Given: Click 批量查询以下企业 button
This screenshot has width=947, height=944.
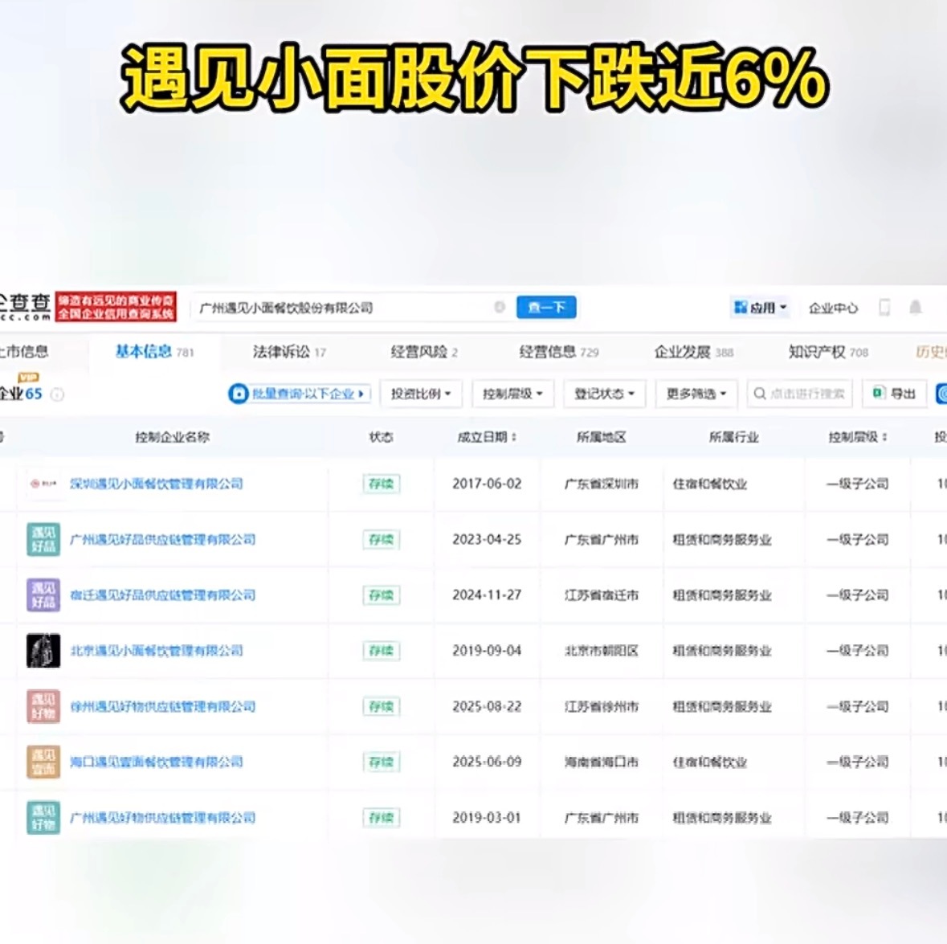Looking at the screenshot, I should pos(300,394).
